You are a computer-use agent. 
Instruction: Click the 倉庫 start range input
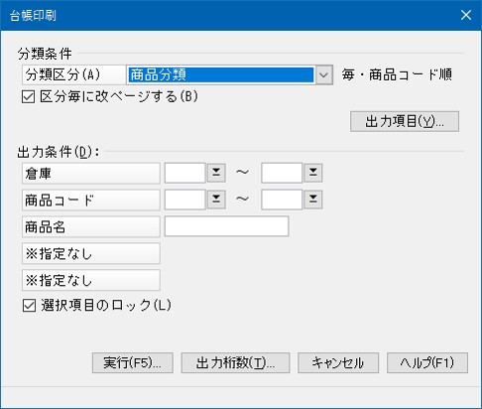[x=185, y=173]
